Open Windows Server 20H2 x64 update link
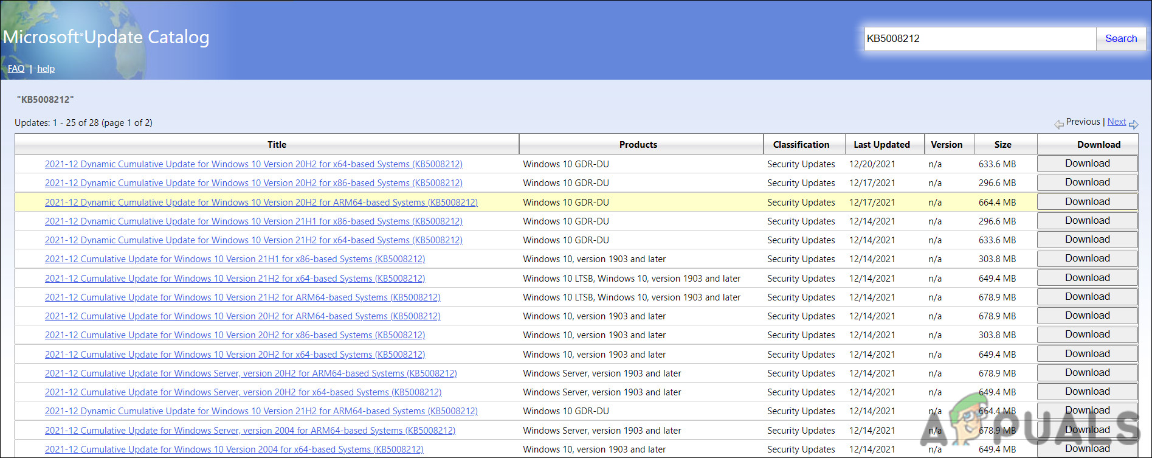1152x458 pixels. pos(243,392)
